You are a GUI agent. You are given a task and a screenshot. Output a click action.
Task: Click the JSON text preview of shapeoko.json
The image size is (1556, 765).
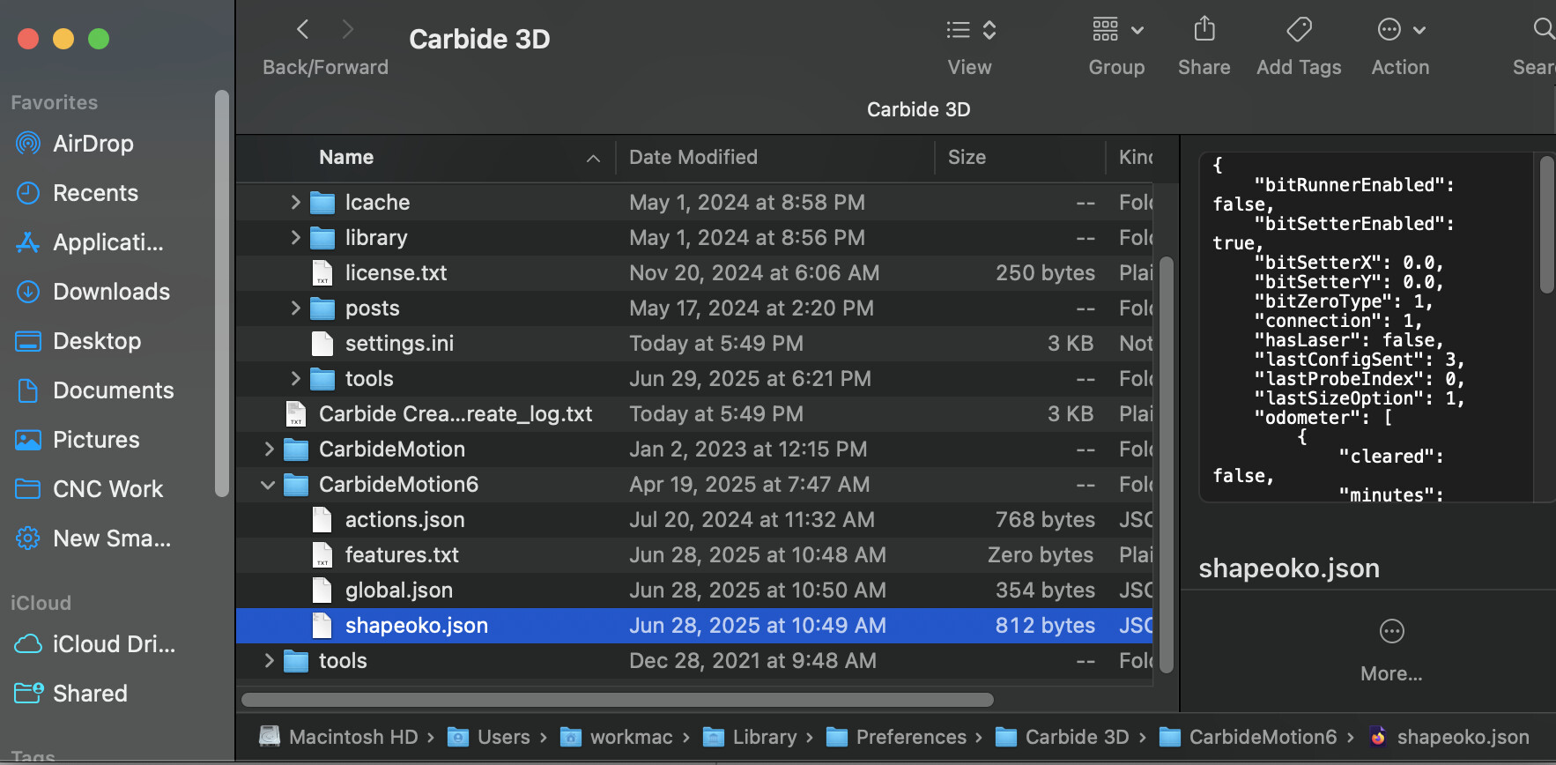point(1367,328)
